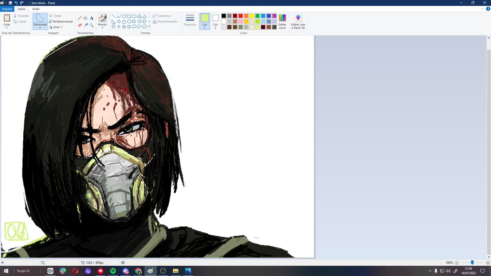
Task: Switch to the Exibir ribbon tab
Action: pos(36,9)
